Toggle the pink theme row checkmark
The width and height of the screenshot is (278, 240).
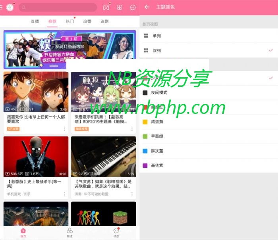271,78
